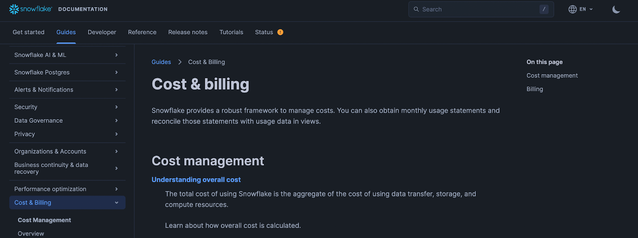
Task: Open Business continuity & data recovery item
Action: [x=51, y=168]
